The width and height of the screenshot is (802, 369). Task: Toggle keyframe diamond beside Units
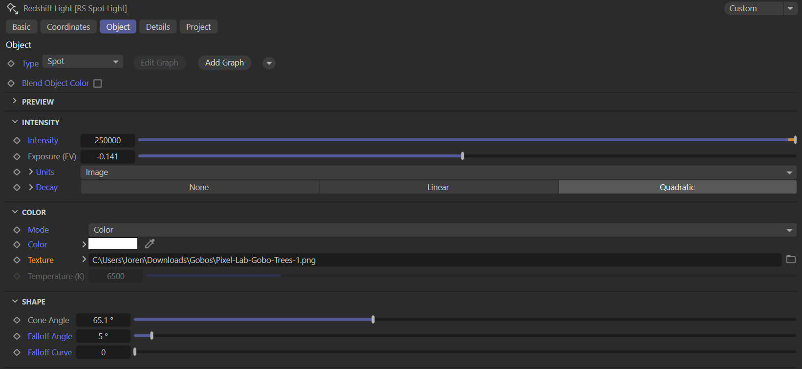[17, 172]
